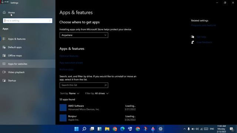The height and width of the screenshot is (133, 237).
Task: Open the Optional features link
Action: click(x=69, y=56)
